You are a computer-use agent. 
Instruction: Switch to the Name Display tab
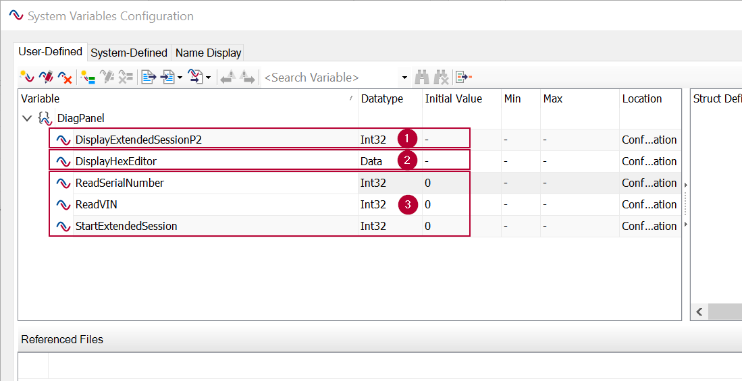[x=208, y=53]
